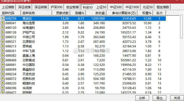Click the 分析 button
Screen dimensions: 184x101
tap(142, 98)
